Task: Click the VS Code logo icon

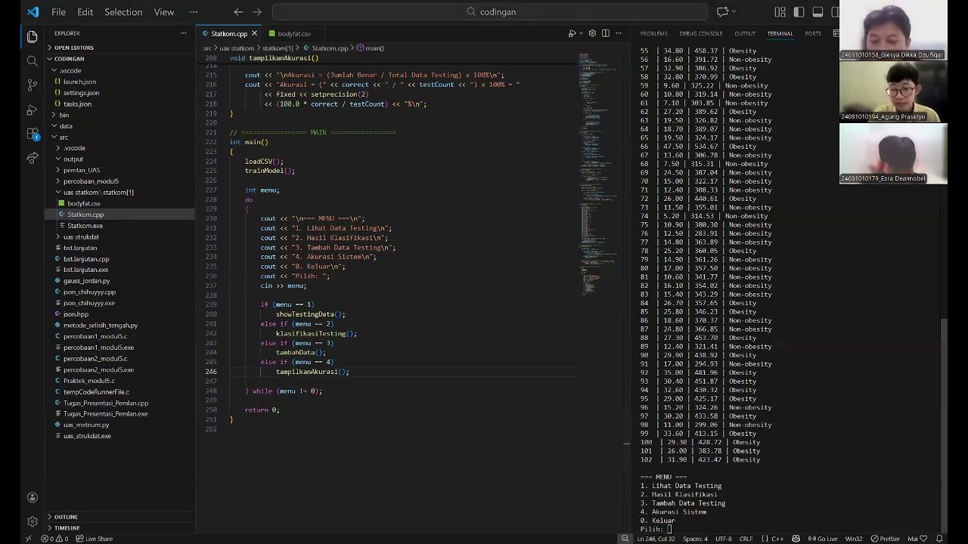Action: pyautogui.click(x=33, y=12)
